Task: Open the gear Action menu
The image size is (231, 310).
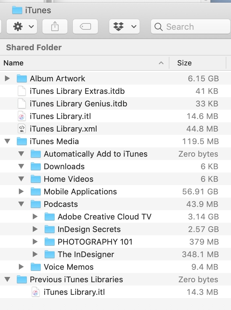Action: pos(22,27)
